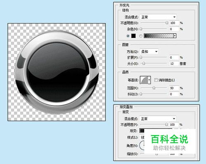Open the gradient overlay 混合模式 dropdown
206x164 pixels.
point(158,119)
